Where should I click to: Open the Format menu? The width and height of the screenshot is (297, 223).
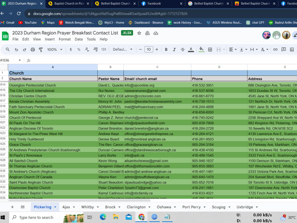(x=64, y=39)
